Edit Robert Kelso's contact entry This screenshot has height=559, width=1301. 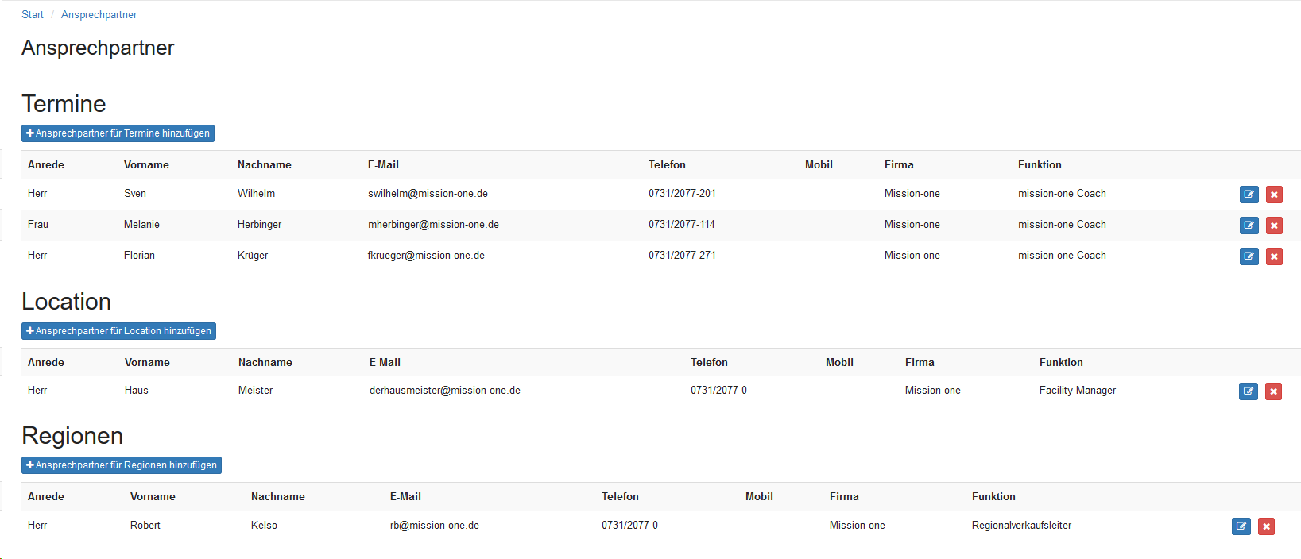point(1241,526)
